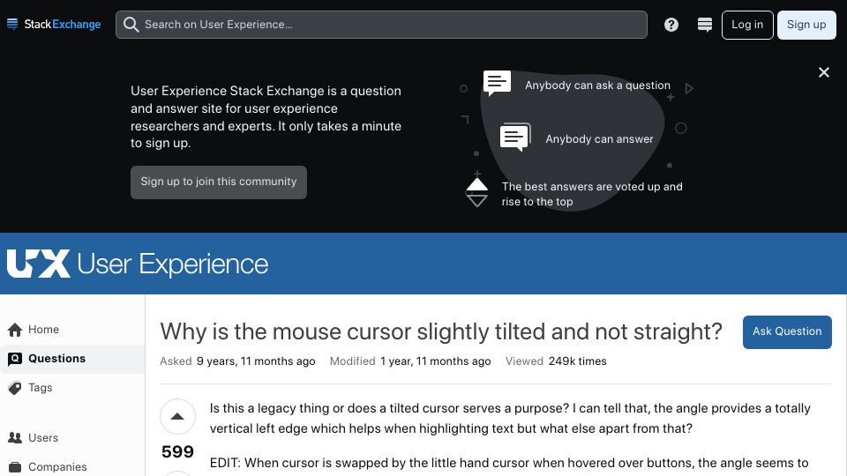Open the Stack Exchange sites inbox icon

point(704,25)
